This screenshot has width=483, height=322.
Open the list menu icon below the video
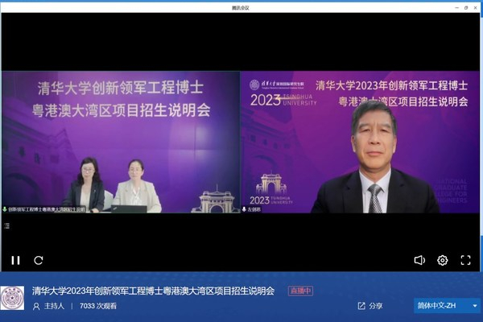(6, 226)
